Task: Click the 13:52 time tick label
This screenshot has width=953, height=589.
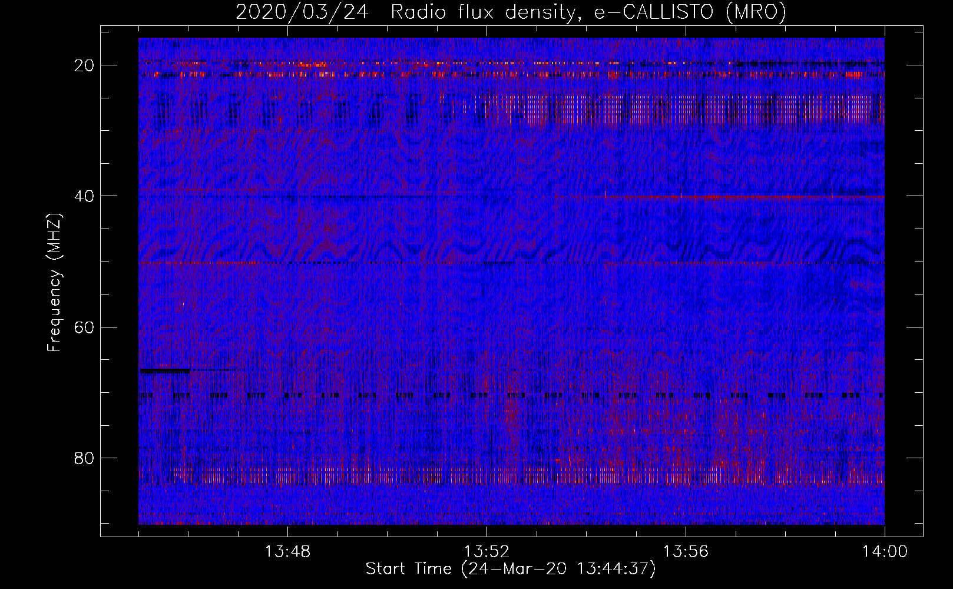Action: (487, 552)
